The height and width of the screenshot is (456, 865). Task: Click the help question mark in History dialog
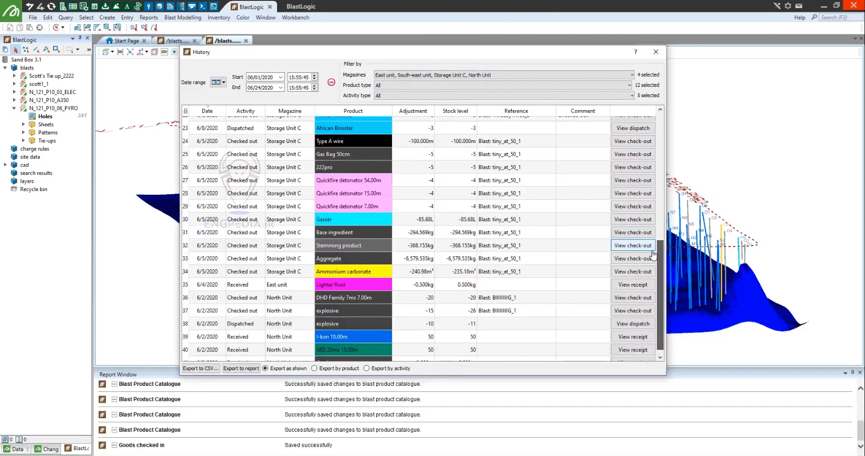(x=635, y=52)
